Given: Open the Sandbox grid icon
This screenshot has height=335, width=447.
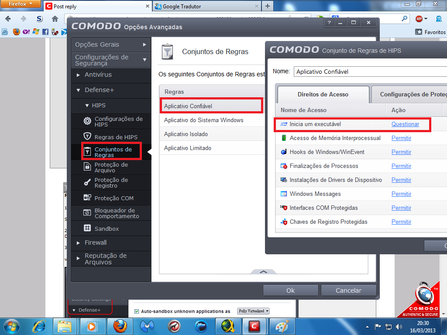Looking at the screenshot, I should pos(87,228).
